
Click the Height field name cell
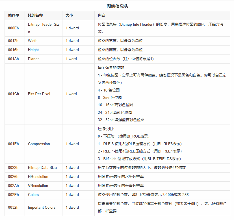(33, 50)
